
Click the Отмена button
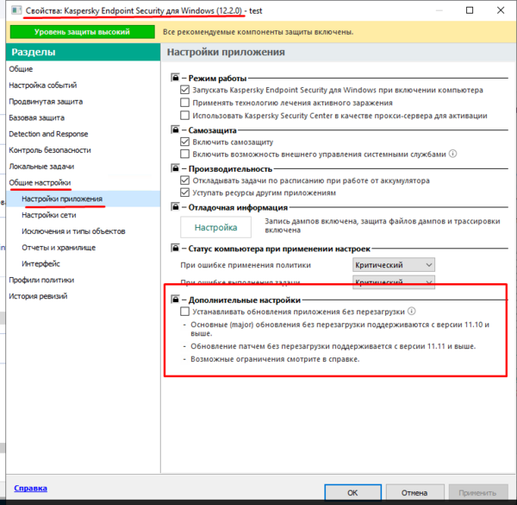coord(414,492)
